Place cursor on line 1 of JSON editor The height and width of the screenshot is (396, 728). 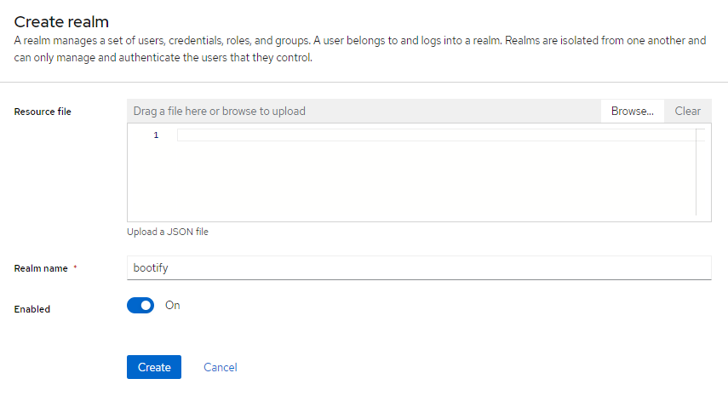pos(437,135)
